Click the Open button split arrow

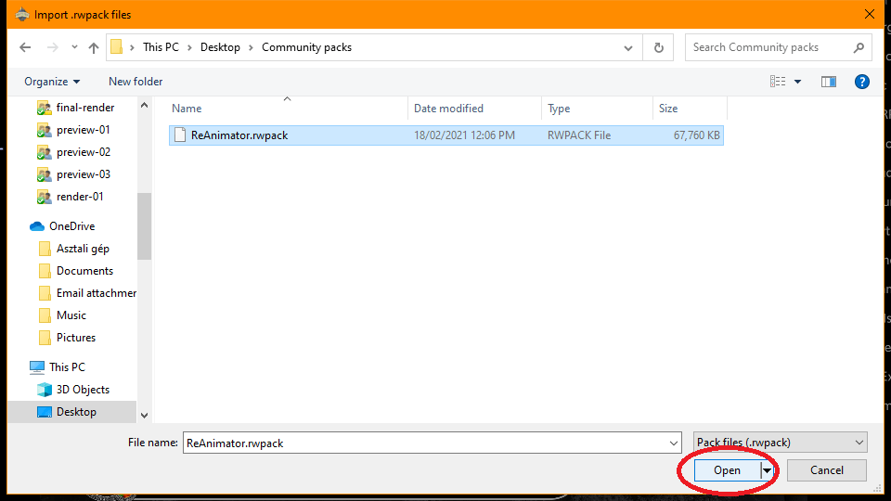(767, 470)
